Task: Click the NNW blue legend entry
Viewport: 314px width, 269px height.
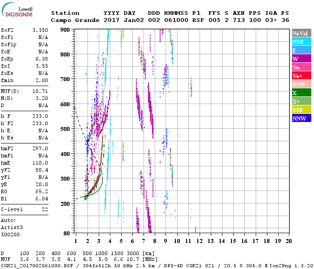Action: coord(301,118)
